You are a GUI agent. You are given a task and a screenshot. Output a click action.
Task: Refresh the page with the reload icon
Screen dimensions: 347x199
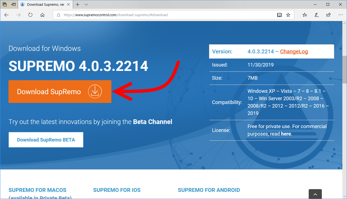(x=30, y=15)
